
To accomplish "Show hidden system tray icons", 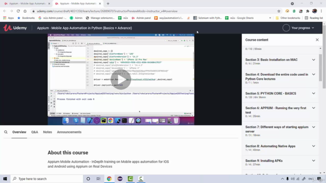I will [282, 179].
